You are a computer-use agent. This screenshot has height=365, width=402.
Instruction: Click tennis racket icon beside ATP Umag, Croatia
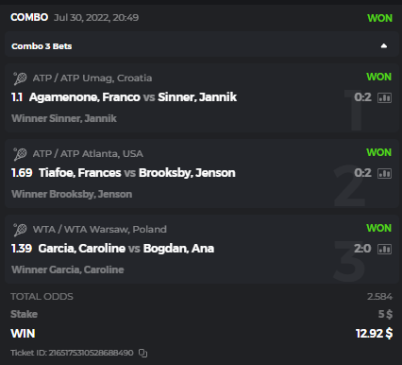20,78
